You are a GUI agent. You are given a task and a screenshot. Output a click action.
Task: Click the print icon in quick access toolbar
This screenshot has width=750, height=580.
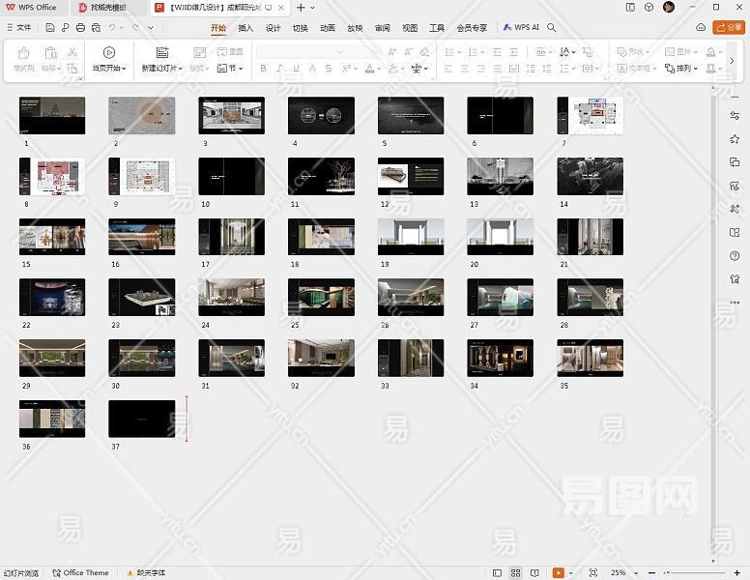[x=81, y=28]
